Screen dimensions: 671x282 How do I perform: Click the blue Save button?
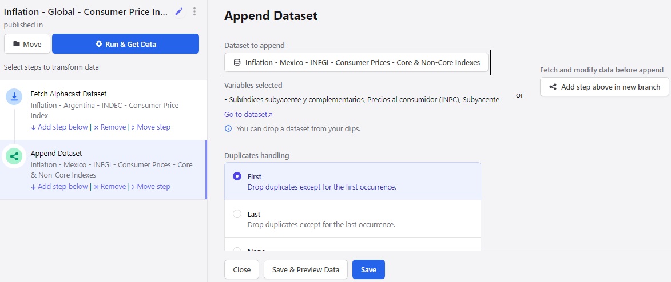[368, 269]
